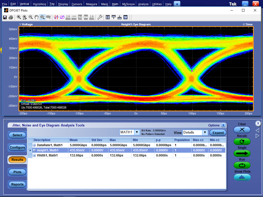Open the Select panel tab

17,135
